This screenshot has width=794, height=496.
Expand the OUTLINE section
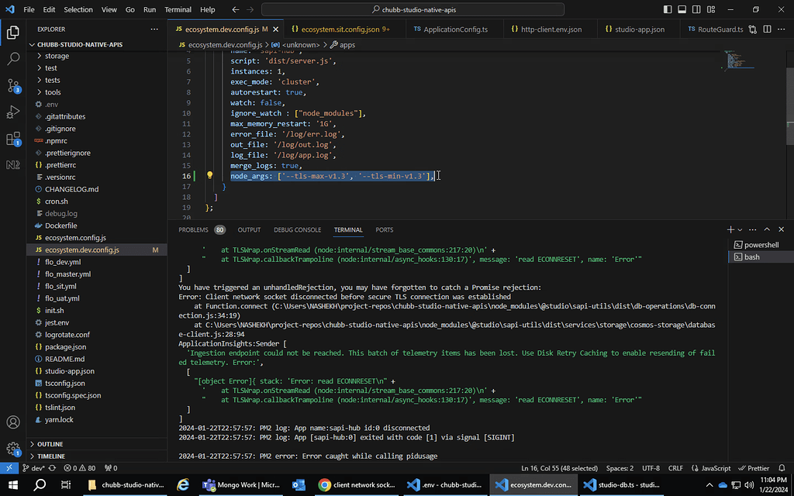pyautogui.click(x=50, y=444)
